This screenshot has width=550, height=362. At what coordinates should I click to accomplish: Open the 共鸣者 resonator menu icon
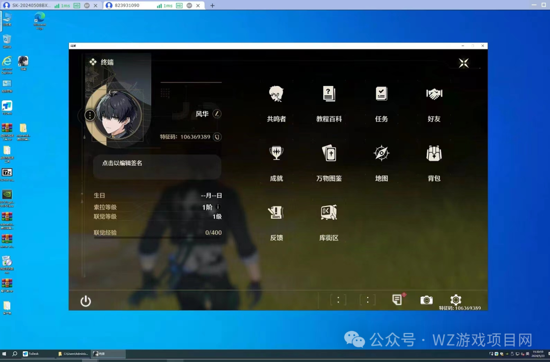point(277,95)
